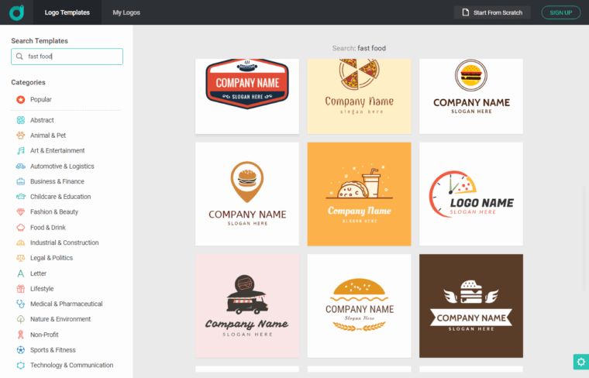589x378 pixels.
Task: Switch to the My Logos tab
Action: tap(127, 12)
